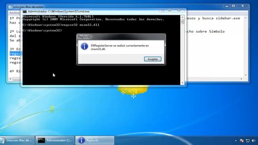This screenshot has height=145, width=258.
Task: Click Notepad vertical scroll up arrow
Action: click(246, 18)
